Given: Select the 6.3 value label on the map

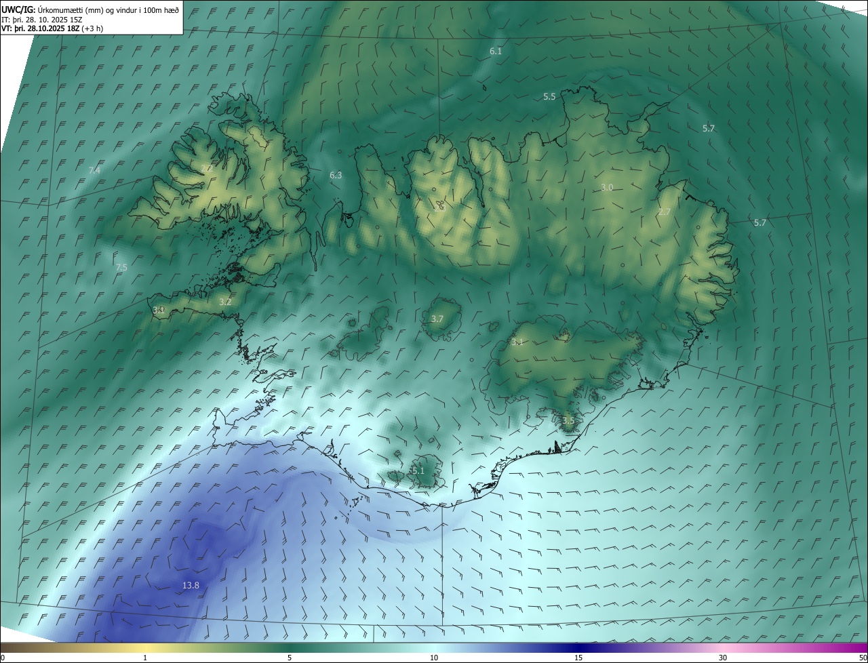Looking at the screenshot, I should [336, 175].
